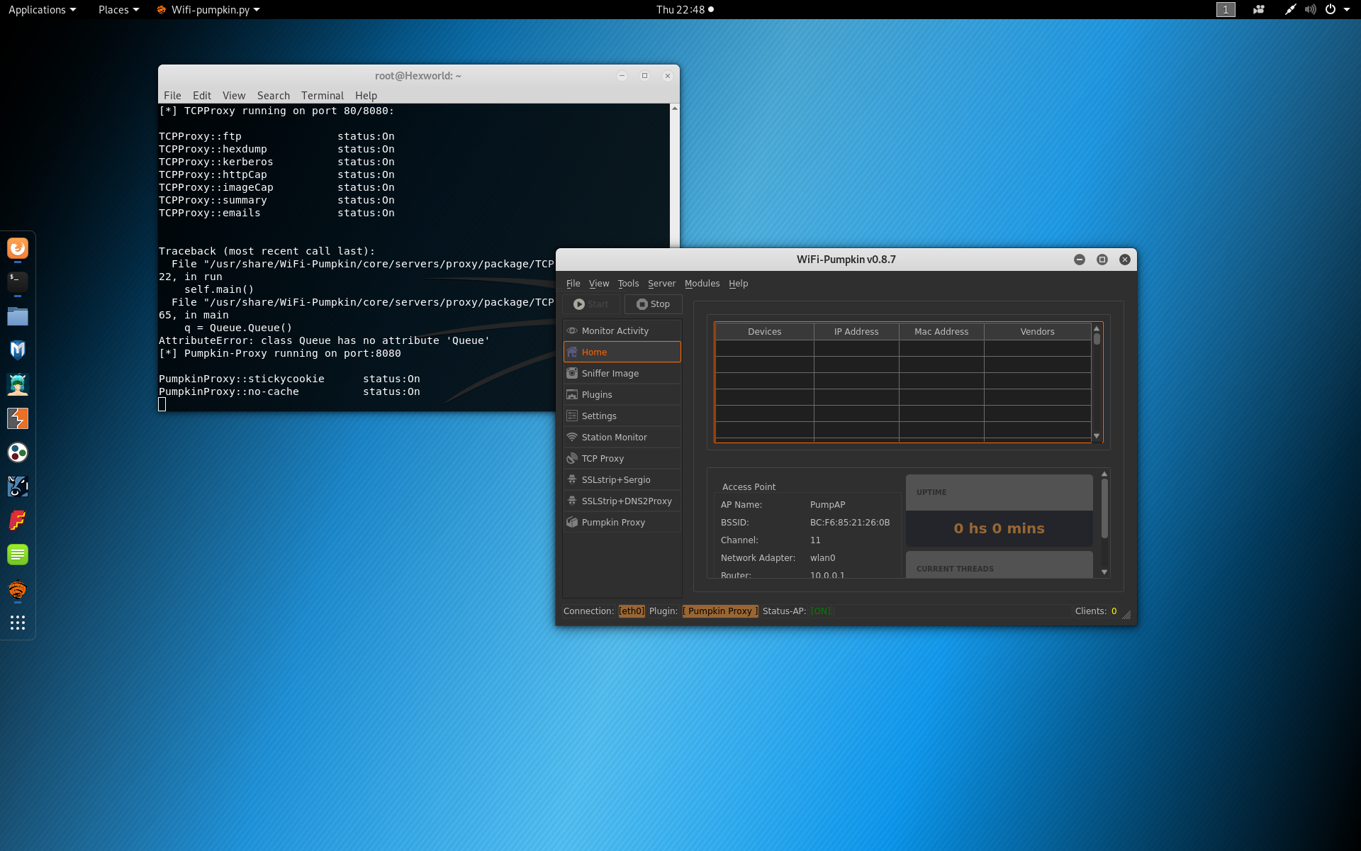Open the Plugins panel
Viewport: 1361px width, 851px height.
pos(596,394)
